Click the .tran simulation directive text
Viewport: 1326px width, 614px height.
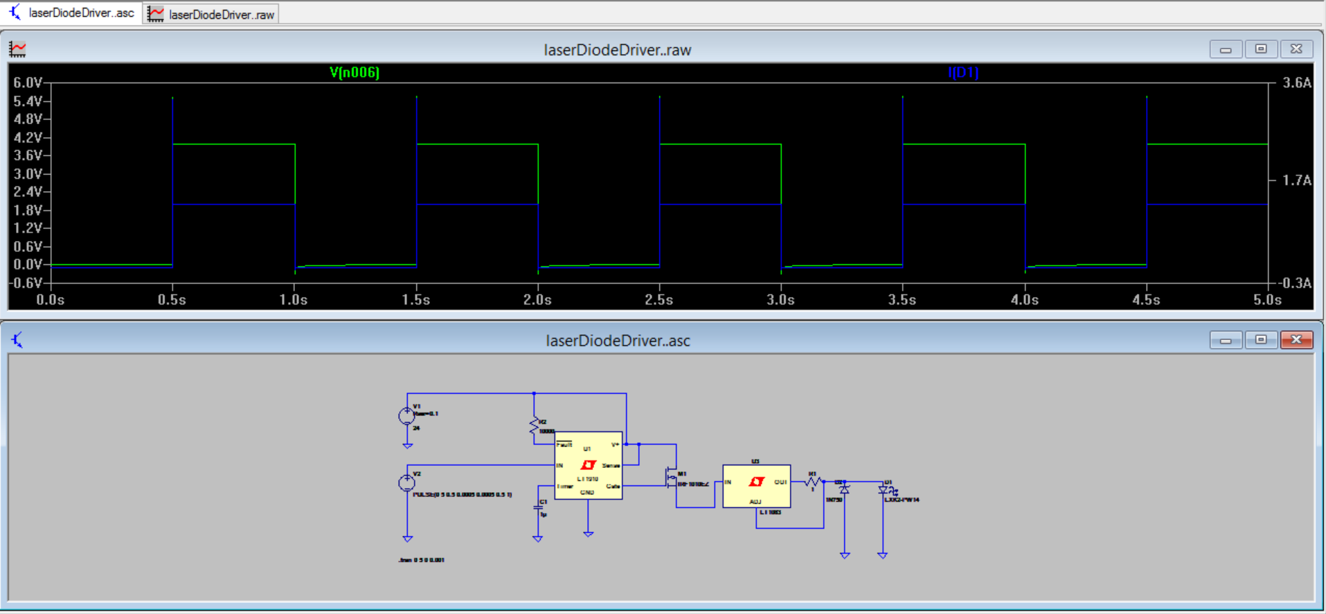tap(422, 560)
